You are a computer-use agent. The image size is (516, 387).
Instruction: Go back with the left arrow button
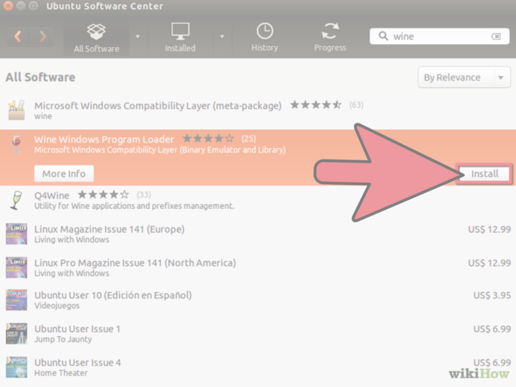[x=18, y=37]
